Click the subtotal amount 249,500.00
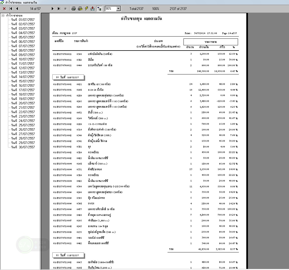This screenshot has width=289, height=270. tap(203, 71)
